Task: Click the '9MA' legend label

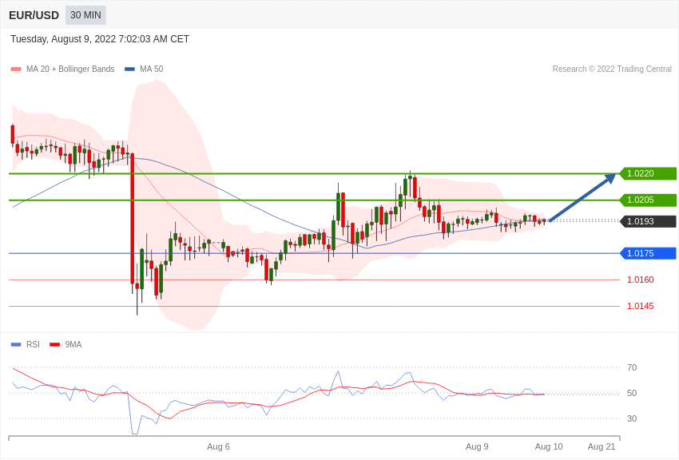Action: click(73, 344)
